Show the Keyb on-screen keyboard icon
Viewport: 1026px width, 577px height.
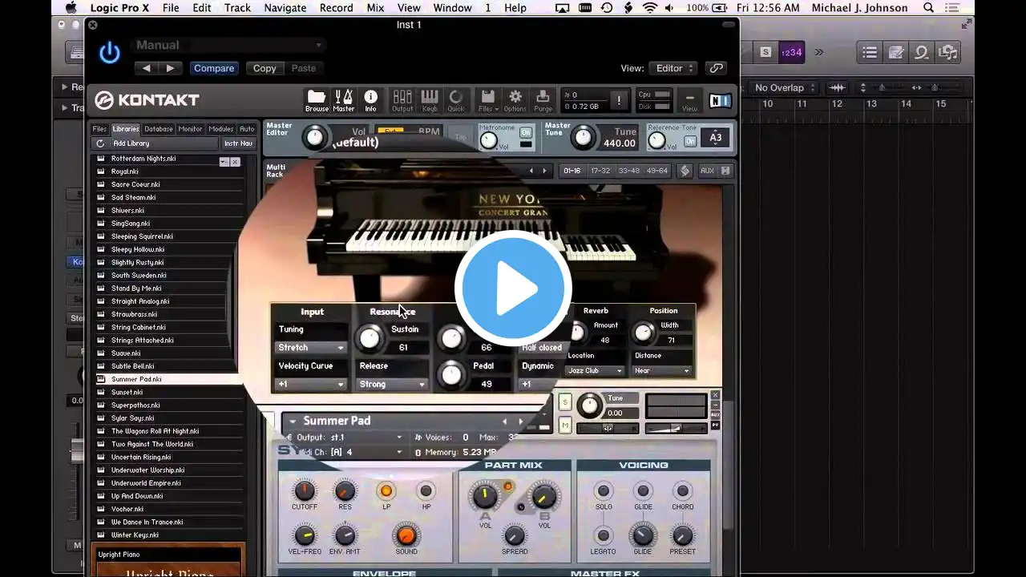click(x=430, y=99)
